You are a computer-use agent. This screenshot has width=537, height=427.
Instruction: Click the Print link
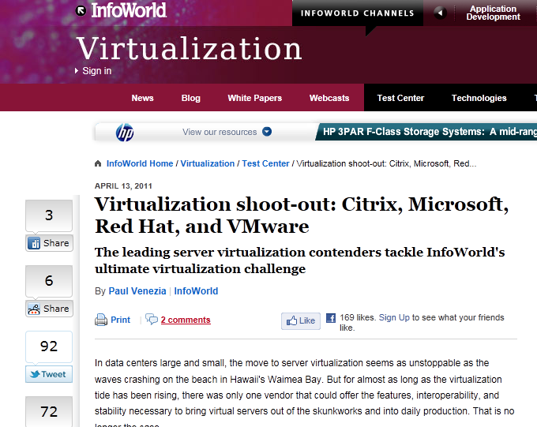pos(120,320)
